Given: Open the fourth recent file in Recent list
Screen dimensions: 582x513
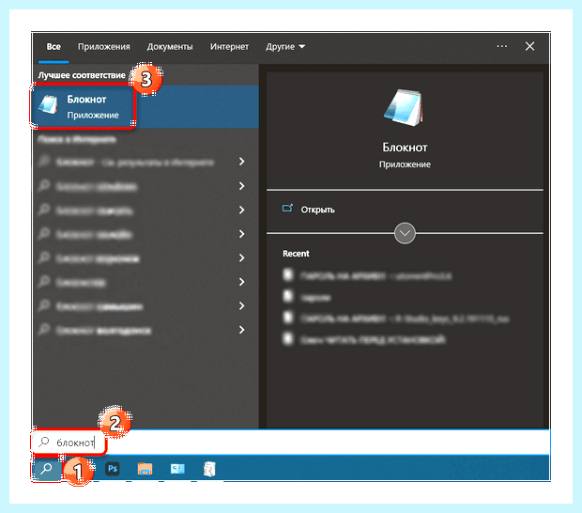Looking at the screenshot, I should pos(364,339).
